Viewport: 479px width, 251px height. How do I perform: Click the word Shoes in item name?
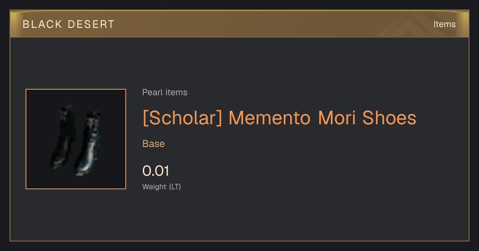point(389,118)
